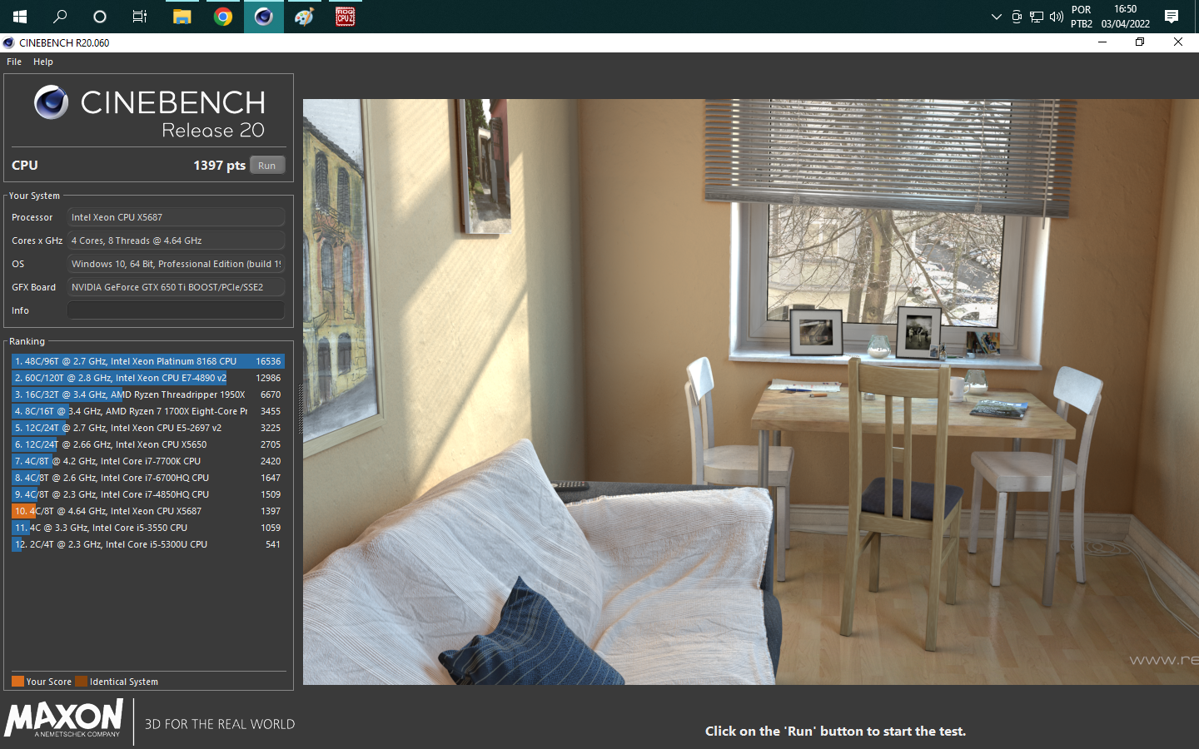Select ranking row AMD Ryzen 7 1700X
This screenshot has height=749, width=1199.
[x=148, y=411]
